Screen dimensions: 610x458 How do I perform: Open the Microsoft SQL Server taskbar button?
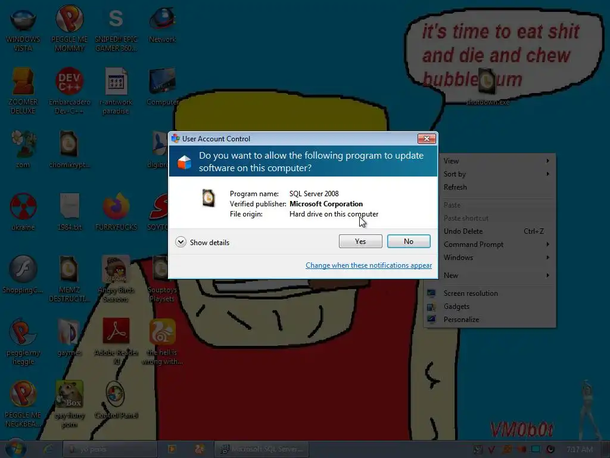(262, 449)
